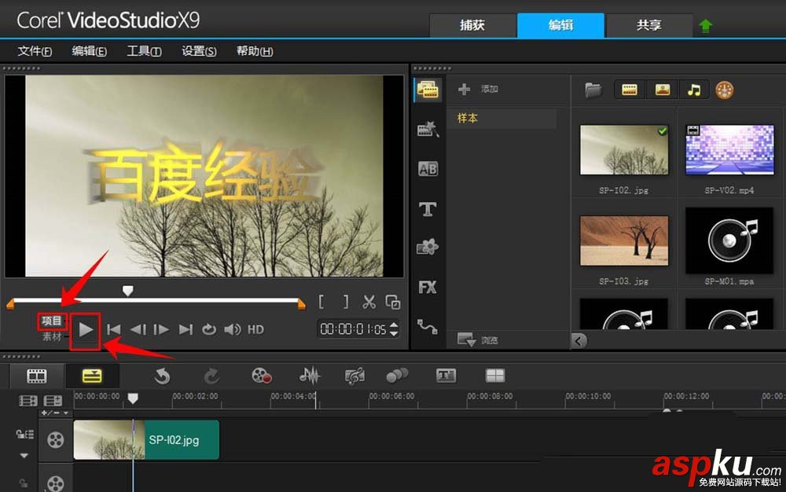Select the AB Transitions panel icon
The width and height of the screenshot is (786, 492).
click(428, 168)
